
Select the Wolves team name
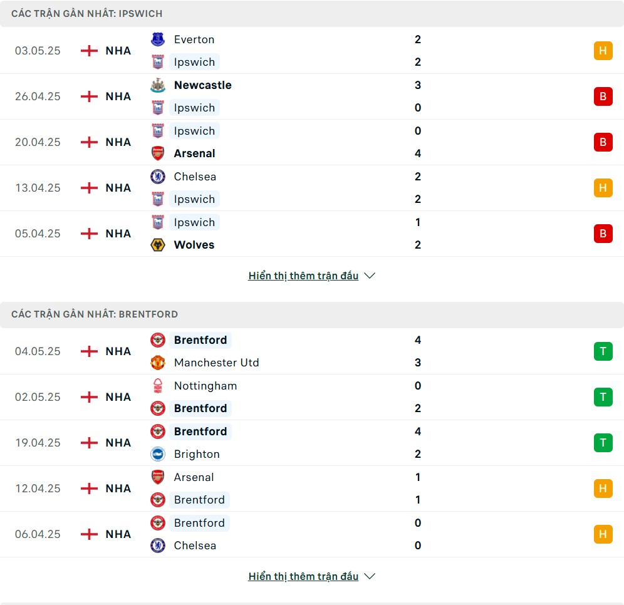(x=194, y=245)
